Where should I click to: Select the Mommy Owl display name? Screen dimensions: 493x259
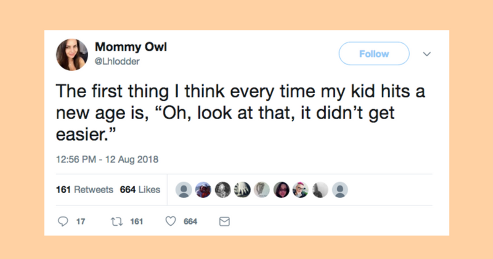tap(131, 47)
